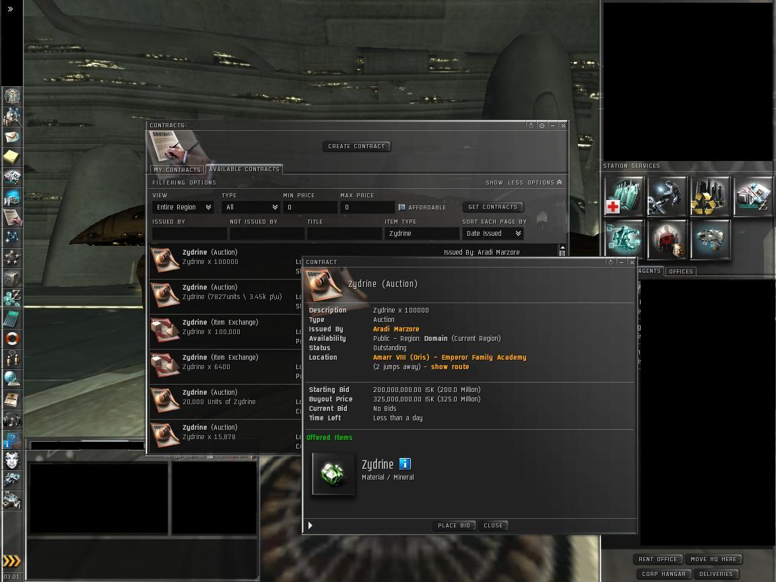Open in-game browser globe icon
The image size is (776, 582).
(12, 379)
